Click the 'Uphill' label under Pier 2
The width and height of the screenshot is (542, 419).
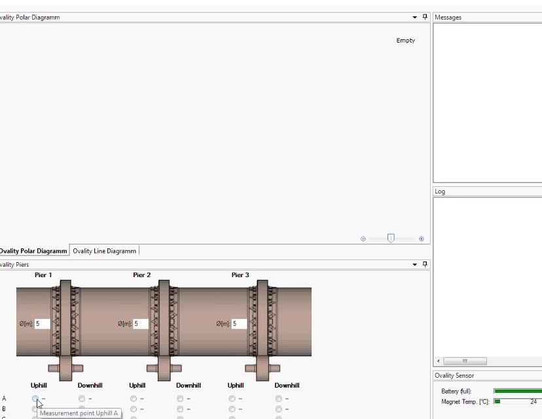(137, 385)
